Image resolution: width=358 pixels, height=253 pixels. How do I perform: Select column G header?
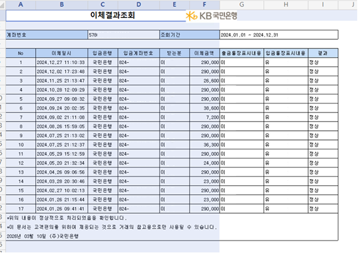pos(242,5)
